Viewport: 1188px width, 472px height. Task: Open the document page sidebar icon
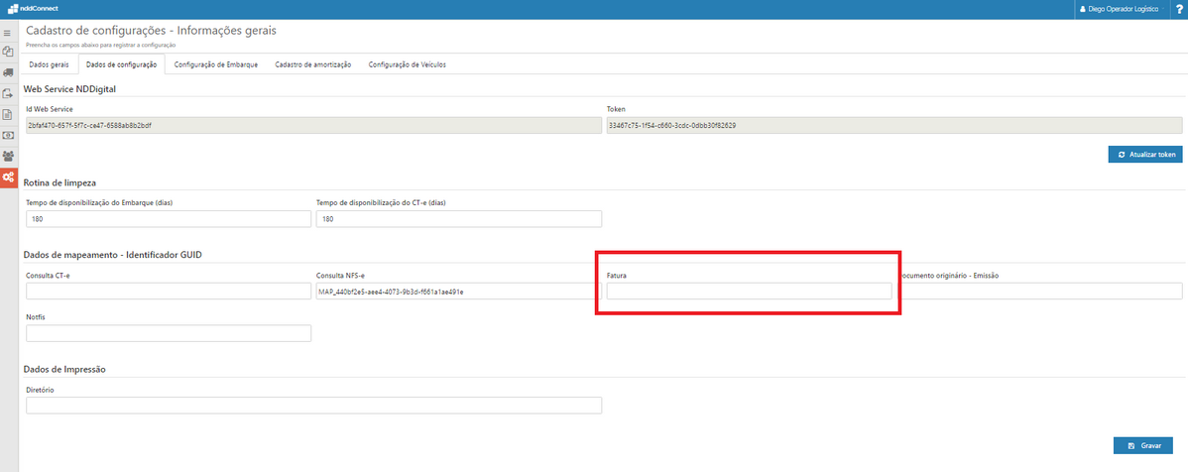point(8,114)
